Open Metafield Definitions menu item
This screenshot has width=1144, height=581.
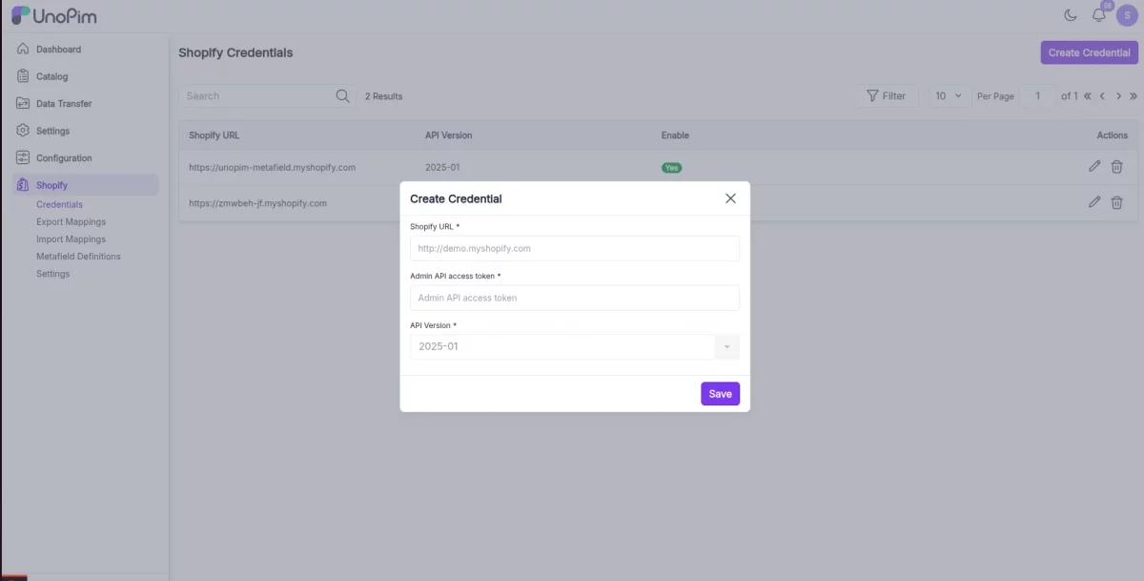80,256
